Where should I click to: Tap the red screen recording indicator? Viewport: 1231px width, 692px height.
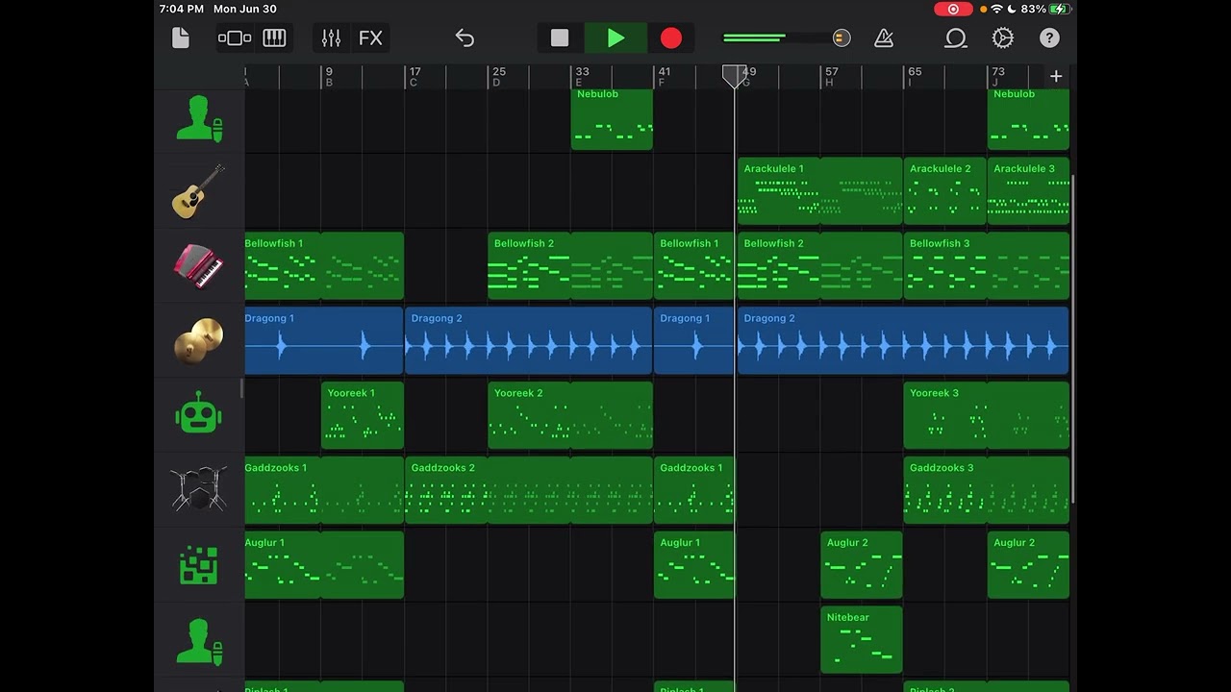(x=953, y=9)
